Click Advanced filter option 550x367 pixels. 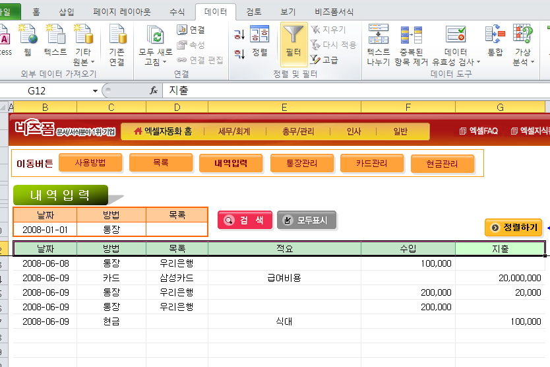(324, 60)
